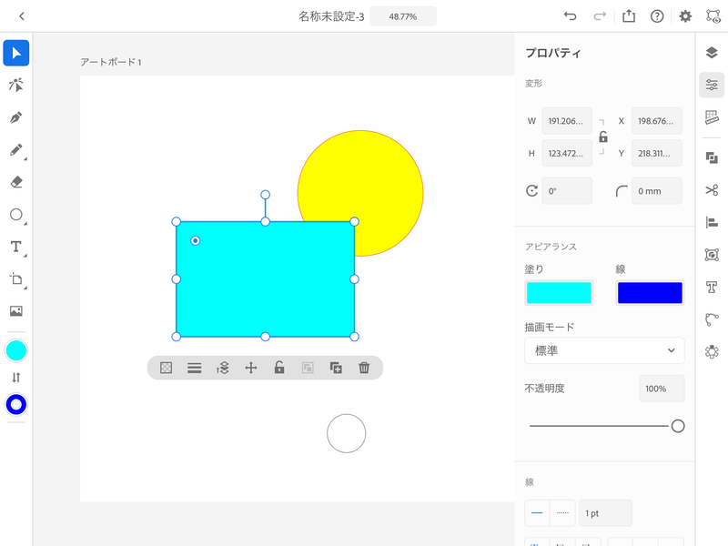
Task: Delete the selected shape with the trash icon
Action: [365, 368]
